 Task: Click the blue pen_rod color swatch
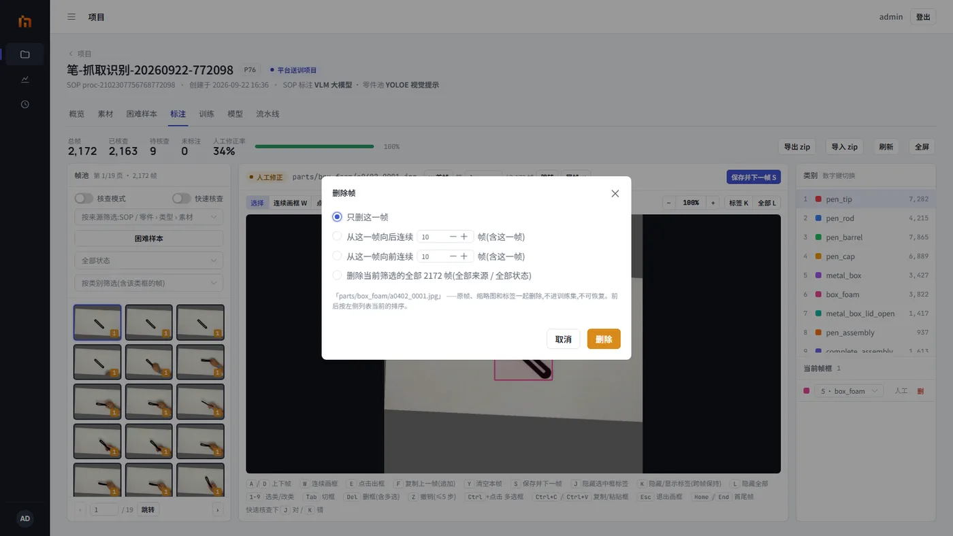[x=818, y=218]
